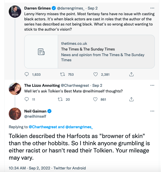161x172 pixels.
Task: Reply to The Lizzo Annoiting's tweet
Action: (27, 99)
